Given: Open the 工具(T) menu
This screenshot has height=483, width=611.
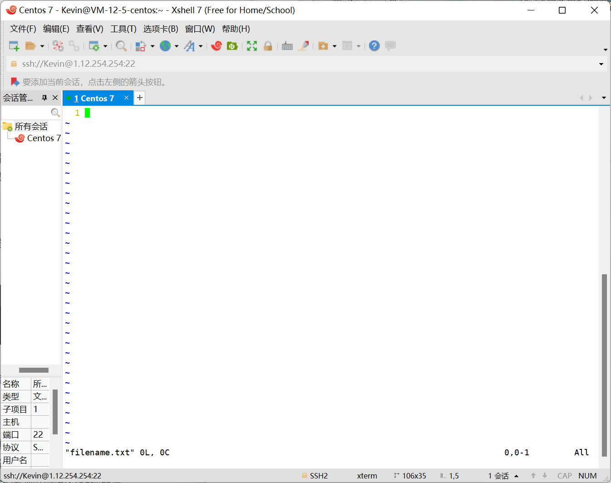Looking at the screenshot, I should (123, 29).
